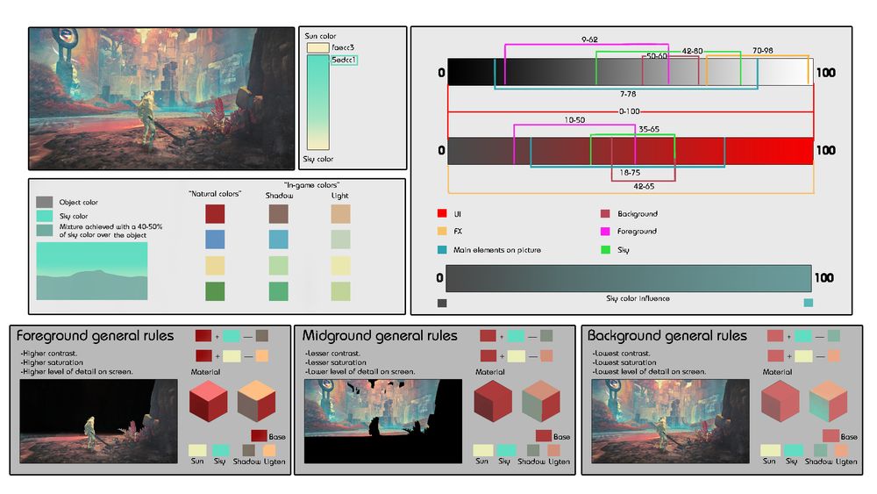Click the solid red cube in Background rules
877x494 pixels.
(781, 401)
